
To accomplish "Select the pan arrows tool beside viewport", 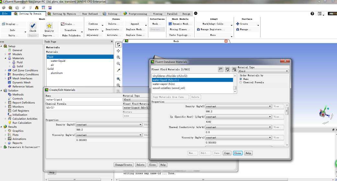I will click(118, 51).
